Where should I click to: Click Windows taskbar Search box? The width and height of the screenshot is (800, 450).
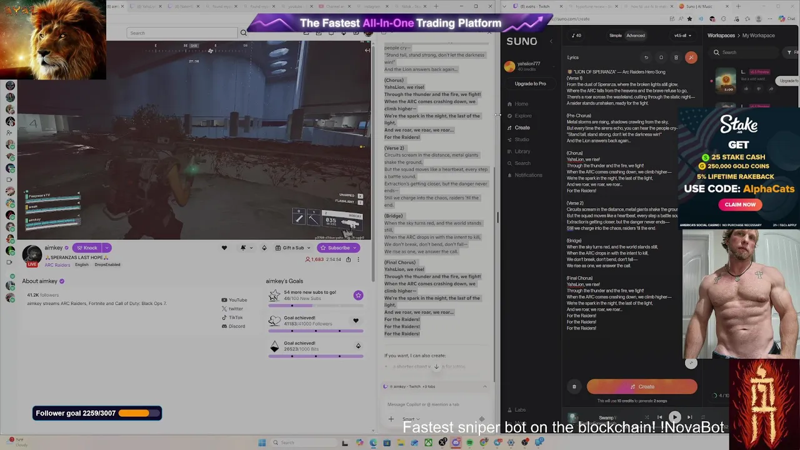pyautogui.click(x=302, y=443)
